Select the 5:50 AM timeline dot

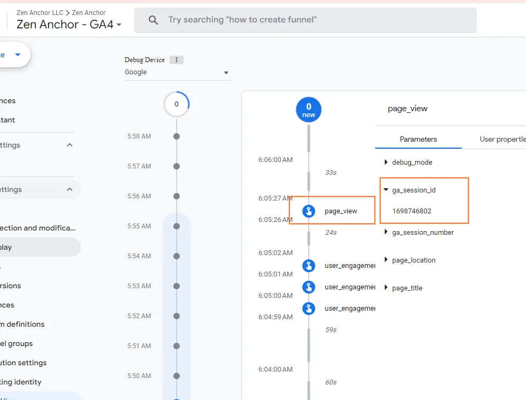point(177,376)
